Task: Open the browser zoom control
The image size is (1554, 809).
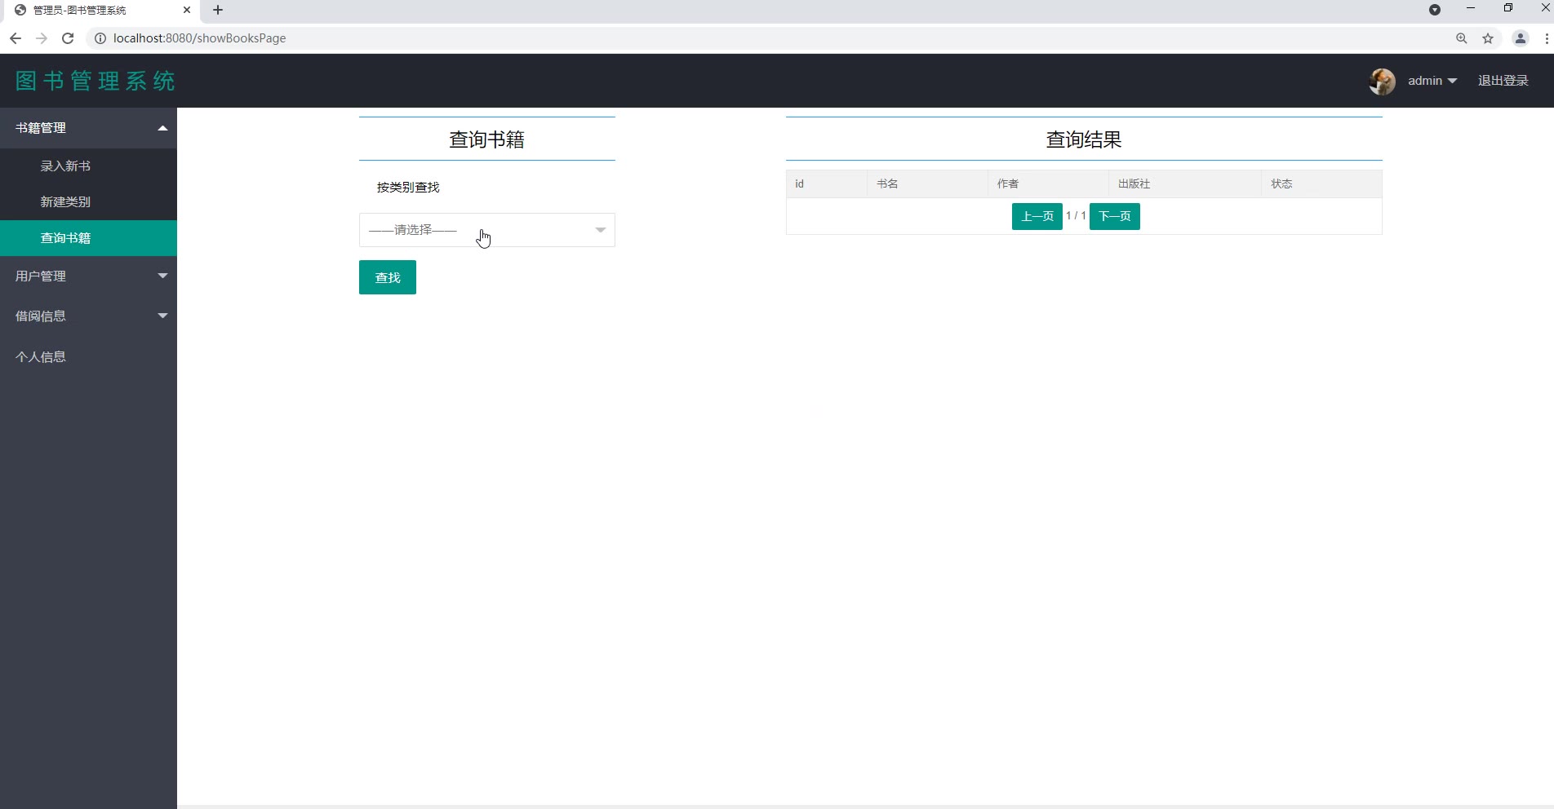Action: click(1461, 38)
